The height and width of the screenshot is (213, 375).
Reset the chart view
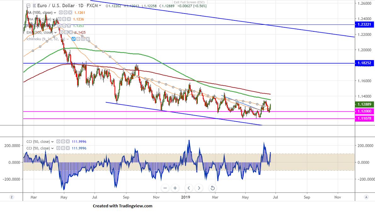tap(213, 188)
